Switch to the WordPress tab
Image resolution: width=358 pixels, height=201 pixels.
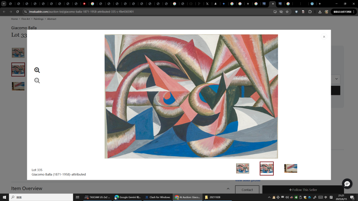[312, 3]
